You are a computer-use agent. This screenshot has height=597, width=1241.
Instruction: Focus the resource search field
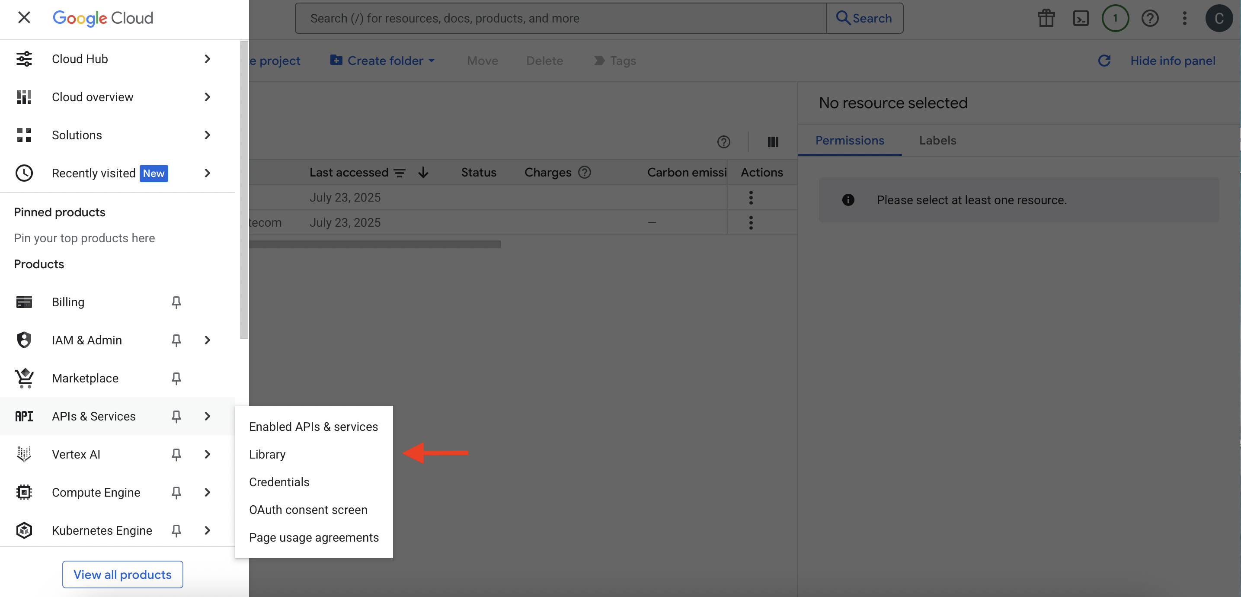tap(560, 18)
